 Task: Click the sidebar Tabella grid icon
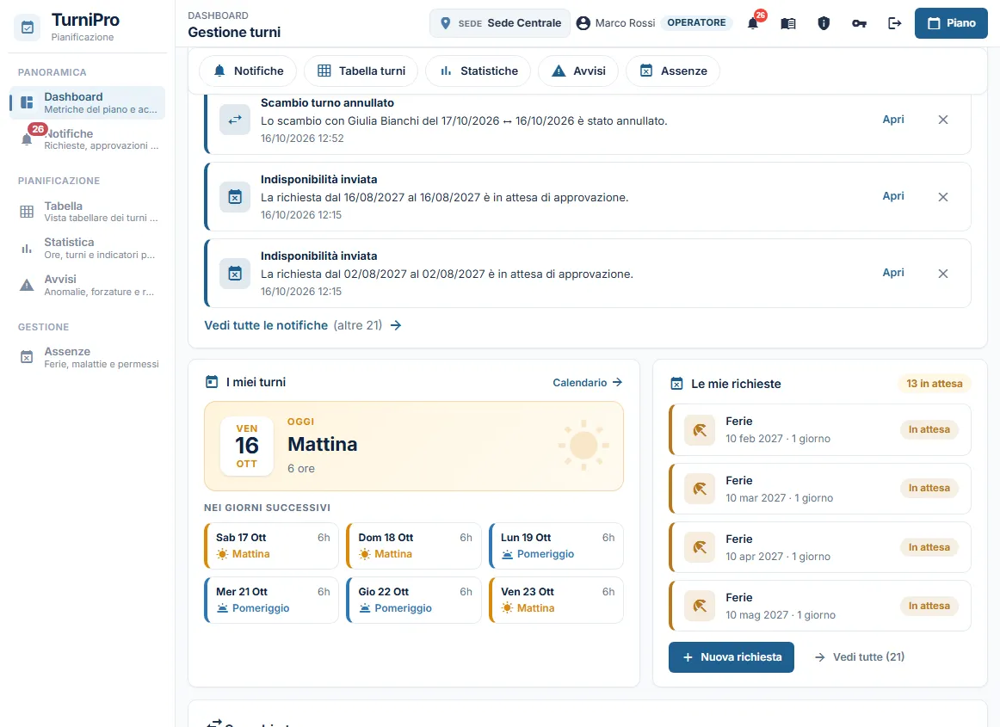[27, 212]
